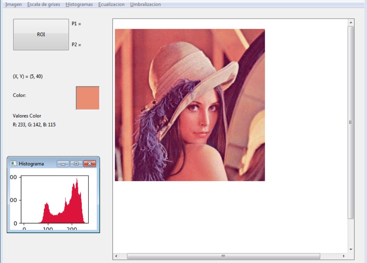Click the P2 = label
Viewport: 367px width, 263px height.
[x=76, y=44]
